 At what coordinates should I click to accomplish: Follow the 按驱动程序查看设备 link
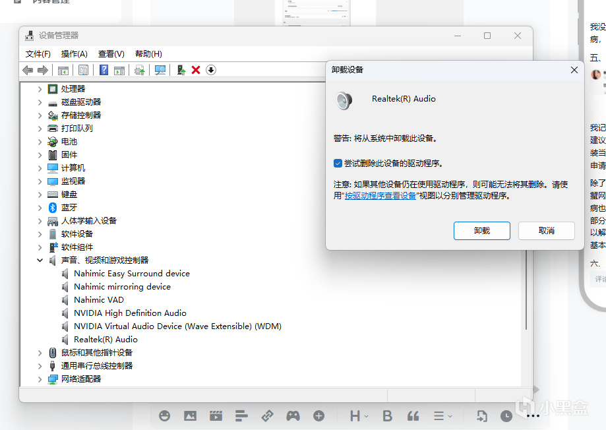[380, 196]
